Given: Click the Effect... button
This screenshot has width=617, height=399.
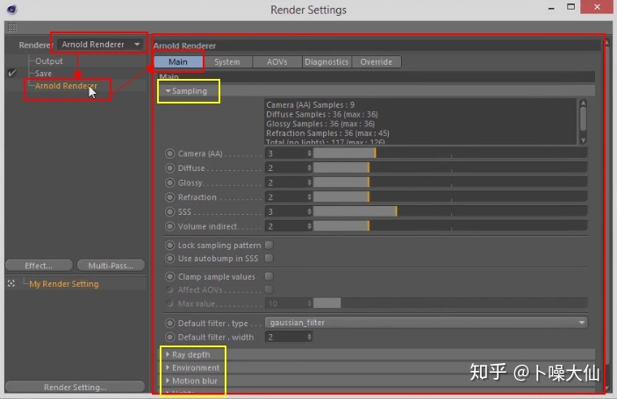Looking at the screenshot, I should (x=39, y=266).
